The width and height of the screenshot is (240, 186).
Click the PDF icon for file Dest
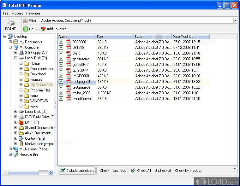pyautogui.click(x=69, y=53)
